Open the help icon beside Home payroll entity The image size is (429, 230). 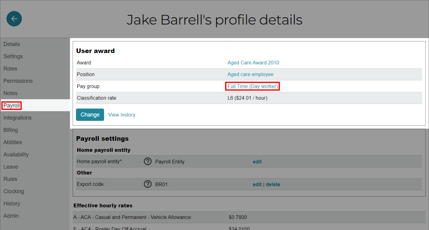click(148, 161)
